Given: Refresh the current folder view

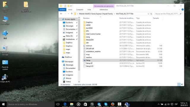Looking at the screenshot, I should tap(151, 14).
